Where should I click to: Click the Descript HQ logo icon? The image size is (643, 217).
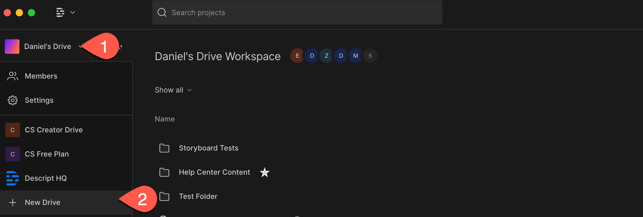pos(13,178)
